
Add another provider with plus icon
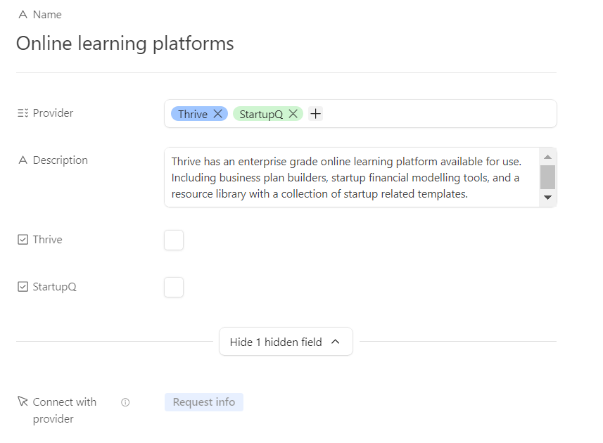point(315,114)
